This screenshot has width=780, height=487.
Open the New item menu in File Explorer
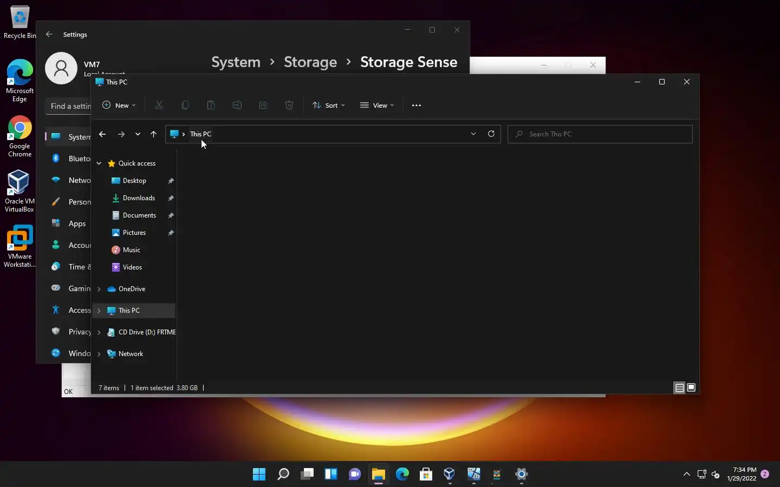(x=119, y=106)
